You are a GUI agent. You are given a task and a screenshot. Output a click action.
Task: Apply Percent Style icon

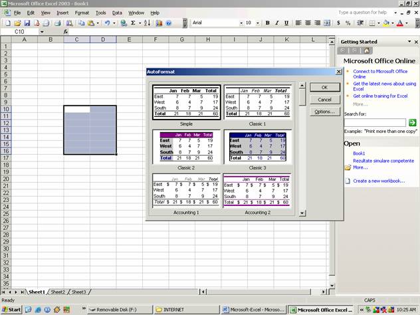[x=348, y=23]
